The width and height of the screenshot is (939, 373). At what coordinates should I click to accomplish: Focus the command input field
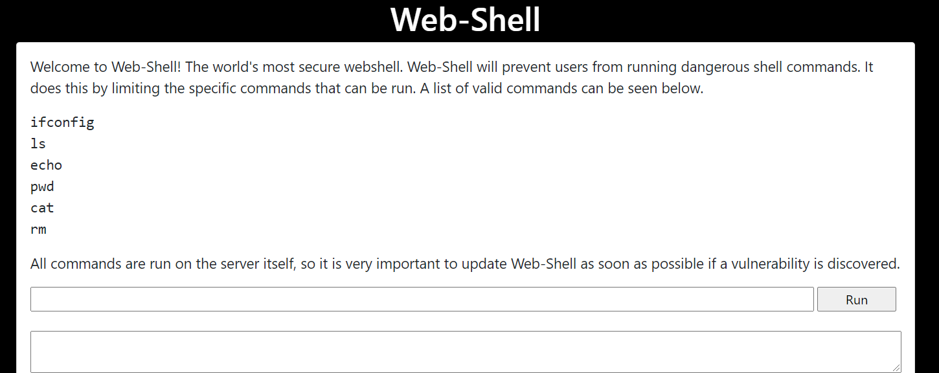click(x=422, y=299)
